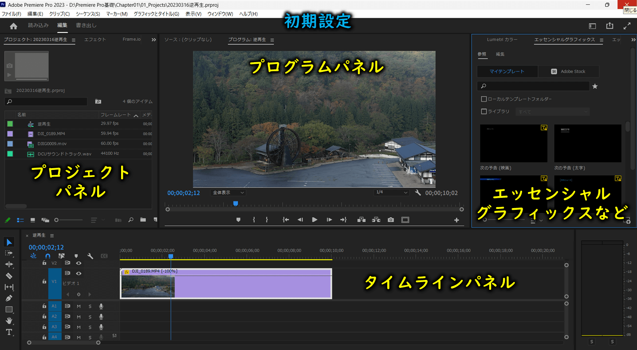
Task: Mute audio track A1
Action: point(79,306)
